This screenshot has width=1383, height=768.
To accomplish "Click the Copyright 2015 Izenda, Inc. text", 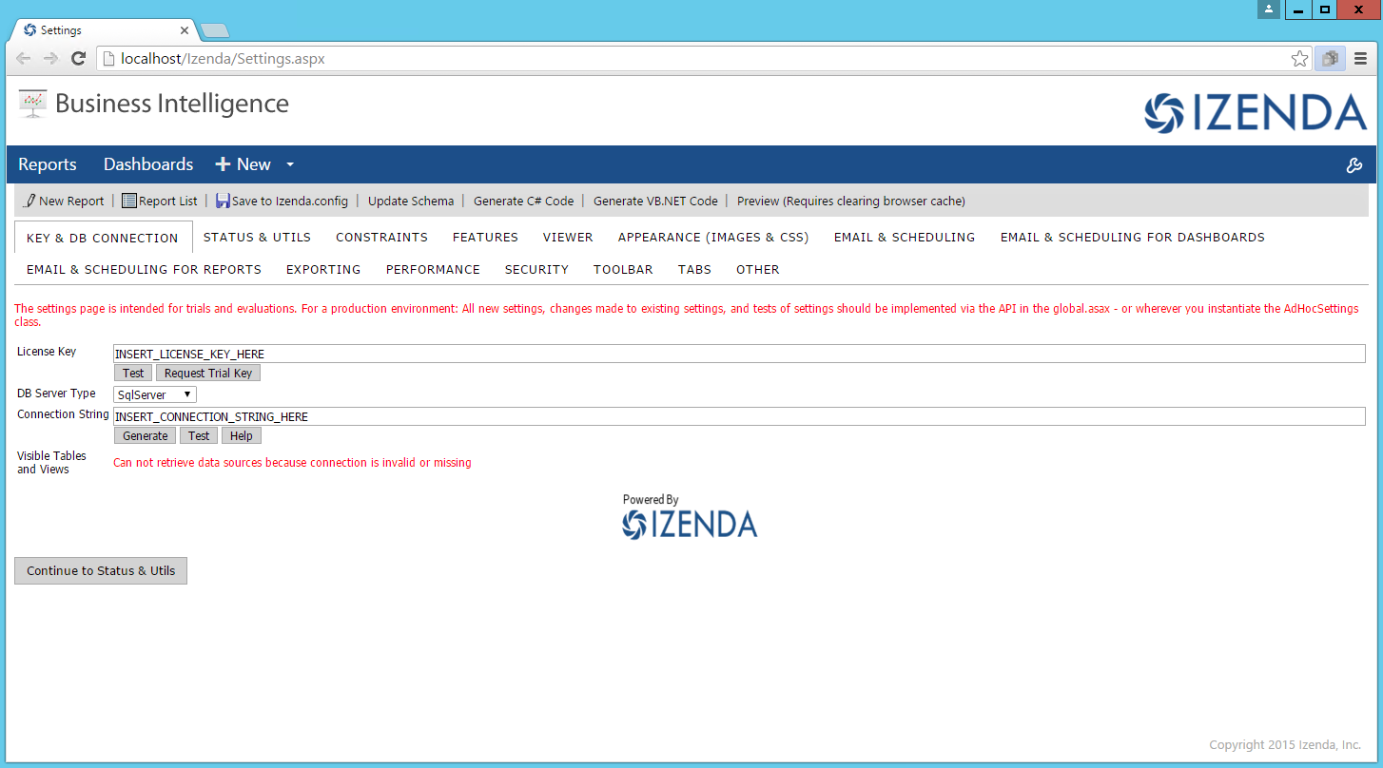I will click(1285, 745).
